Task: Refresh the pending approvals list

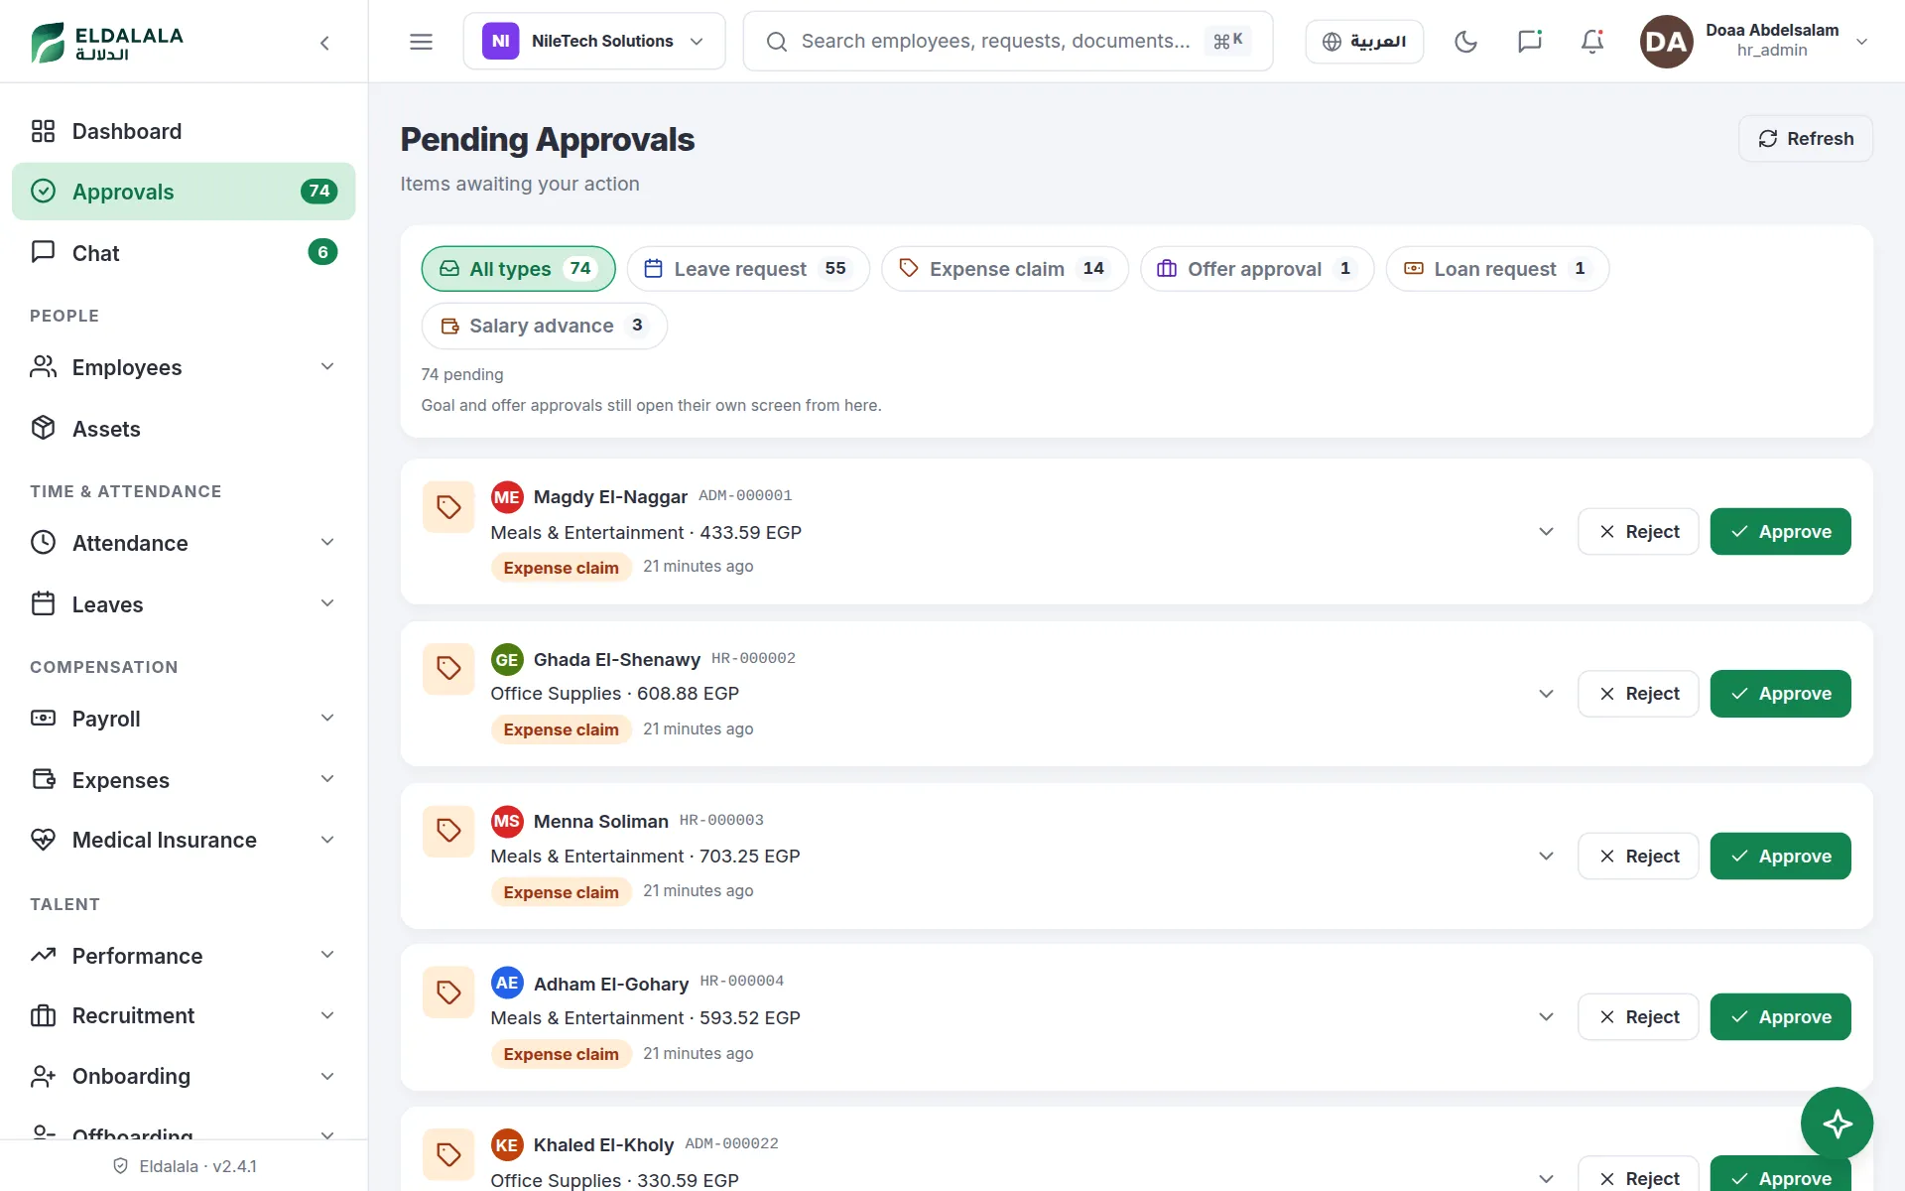Action: click(1806, 139)
